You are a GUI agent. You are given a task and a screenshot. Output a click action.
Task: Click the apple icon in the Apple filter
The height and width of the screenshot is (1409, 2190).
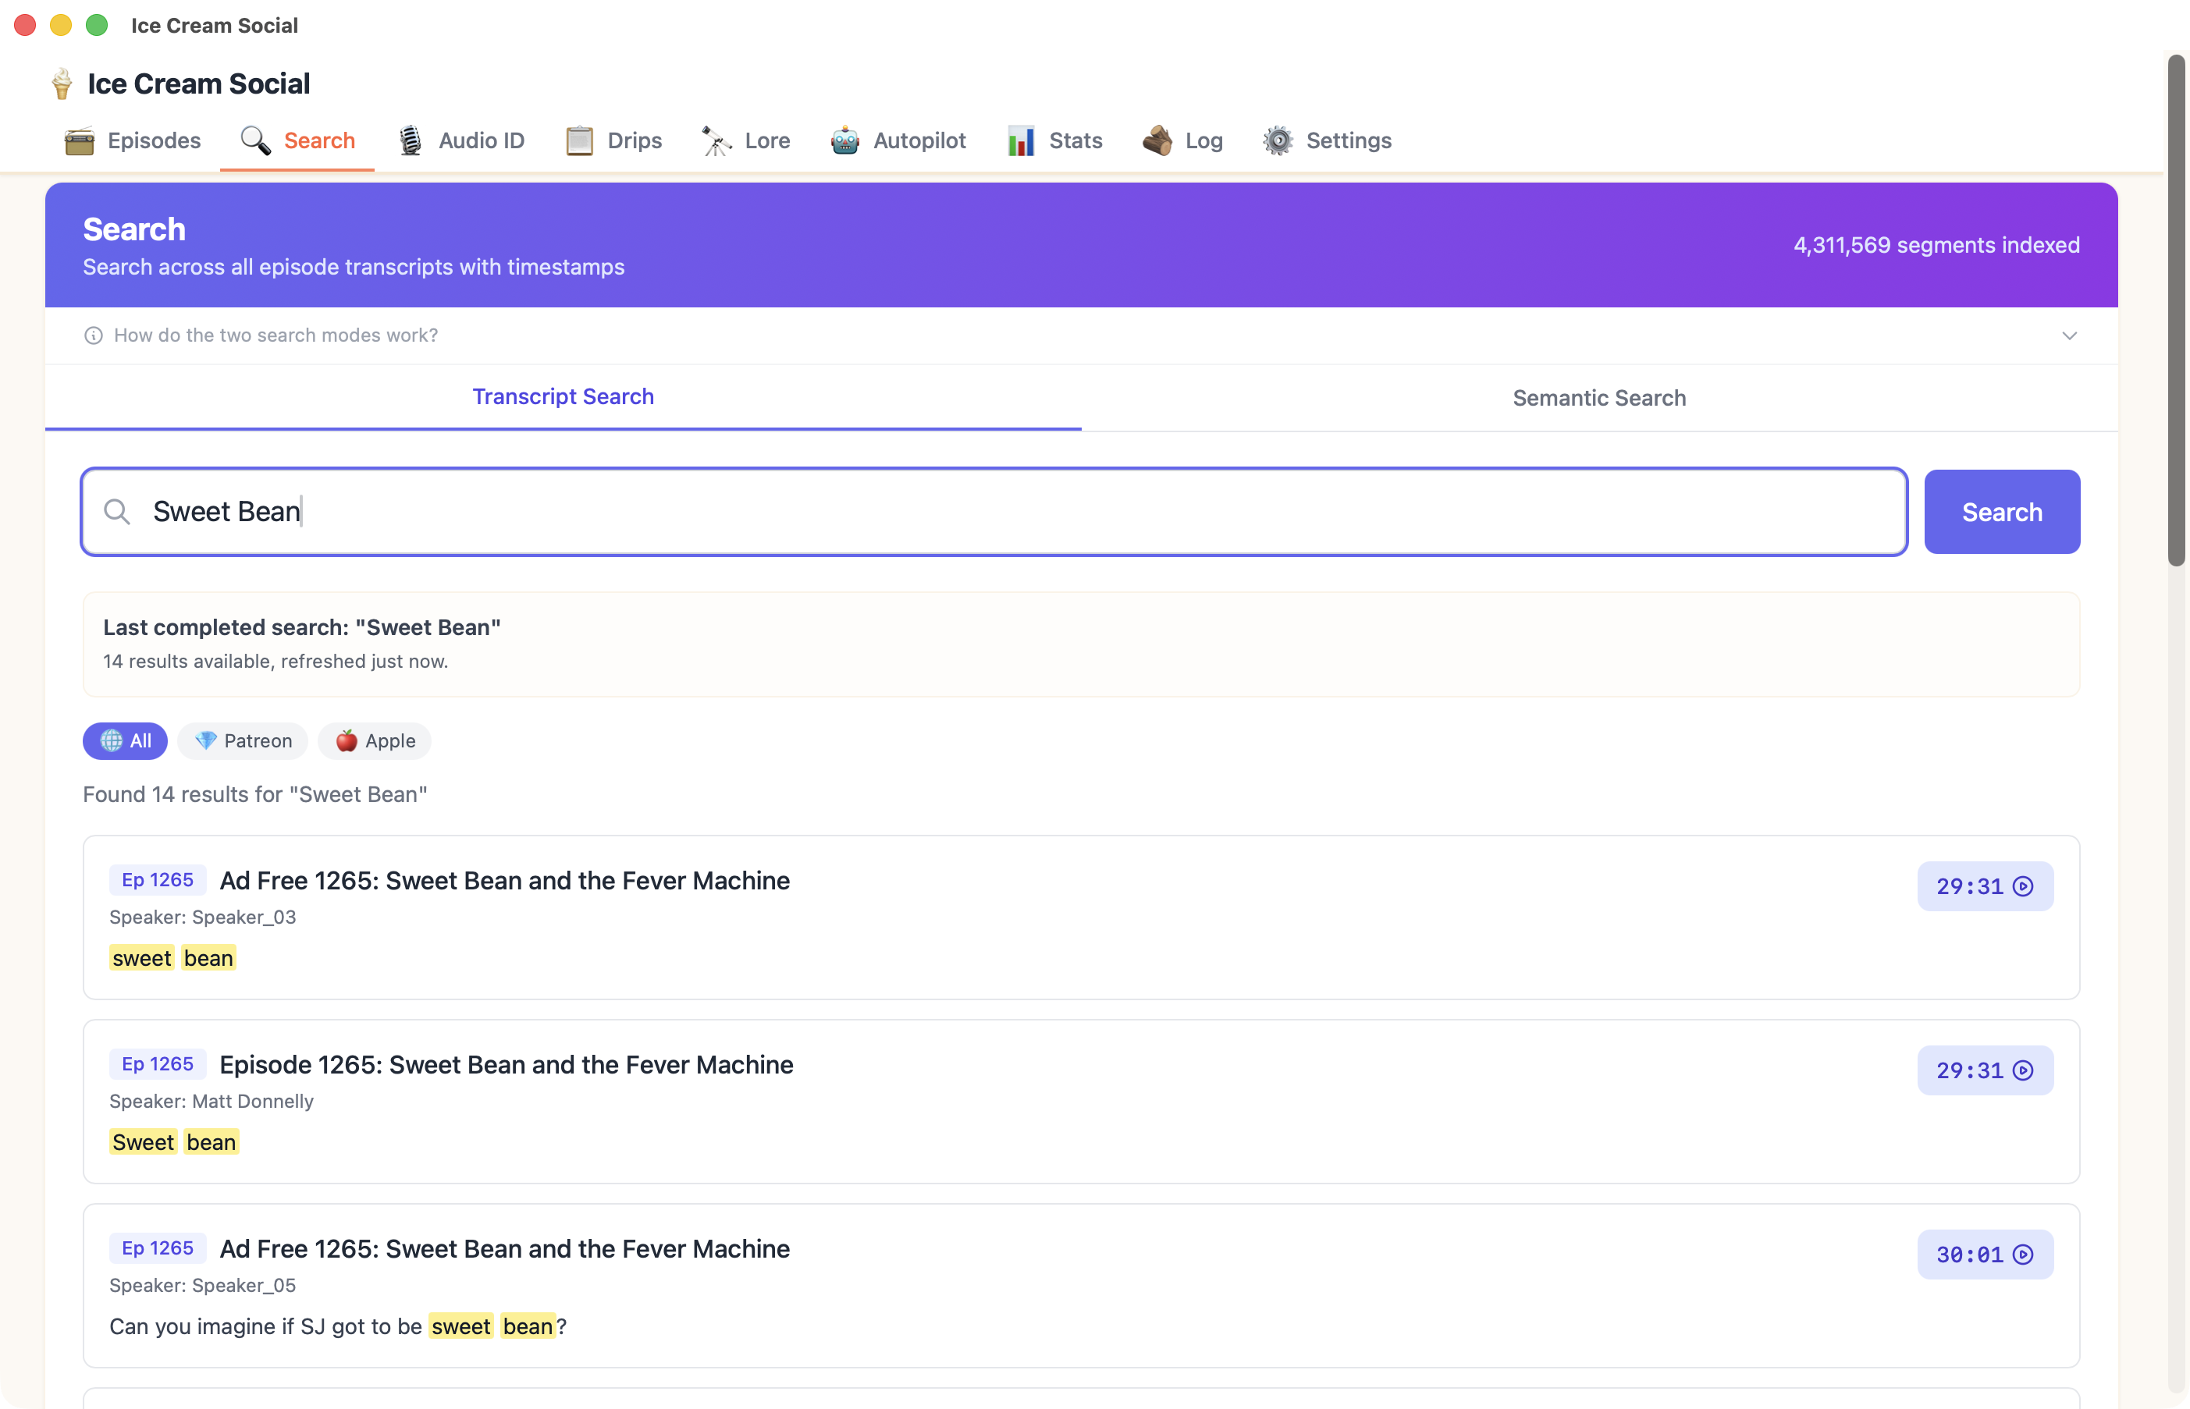346,741
